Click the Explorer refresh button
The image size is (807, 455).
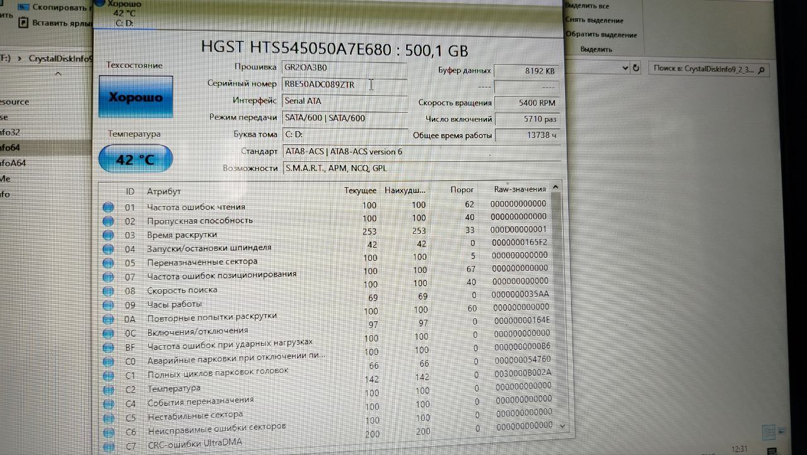click(636, 68)
